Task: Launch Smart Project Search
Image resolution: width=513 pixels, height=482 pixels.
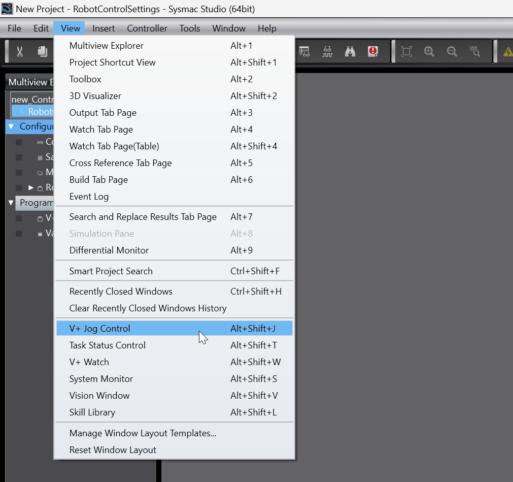Action: point(175,271)
